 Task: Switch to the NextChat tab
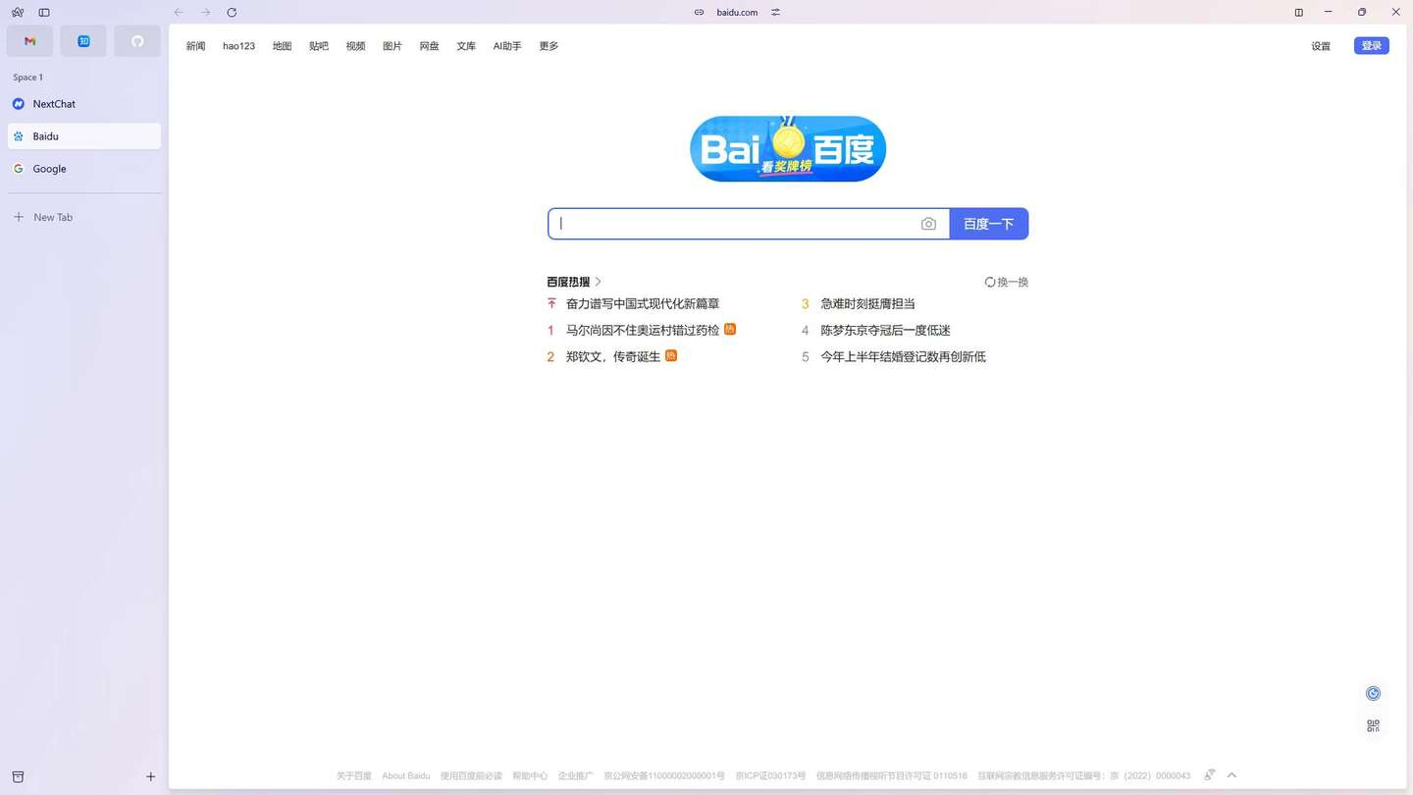[x=83, y=104]
